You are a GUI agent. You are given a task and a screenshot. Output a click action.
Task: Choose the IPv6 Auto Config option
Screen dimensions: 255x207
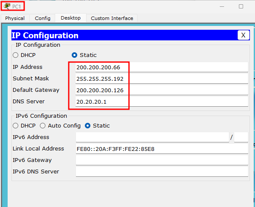coord(42,125)
